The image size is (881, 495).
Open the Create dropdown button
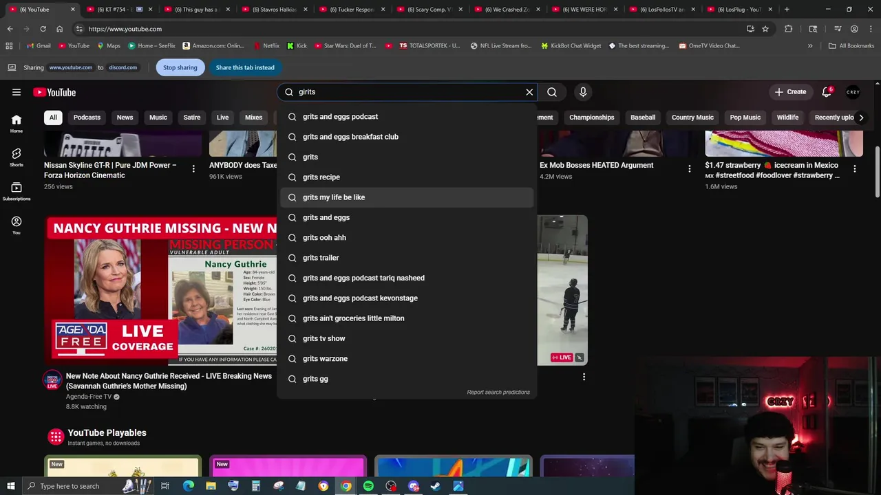790,92
